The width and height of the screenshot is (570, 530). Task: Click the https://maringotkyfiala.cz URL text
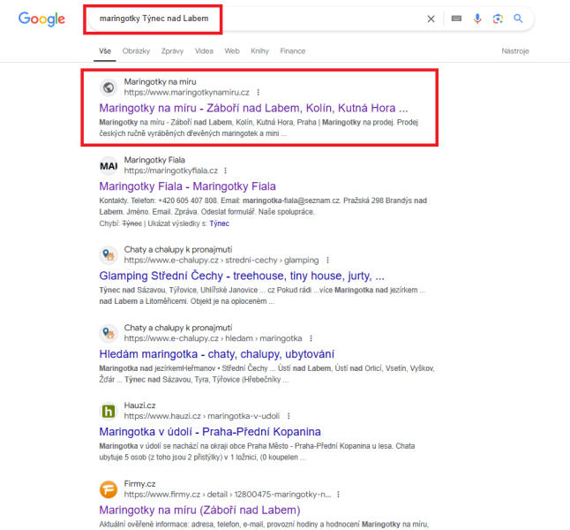[x=171, y=170]
